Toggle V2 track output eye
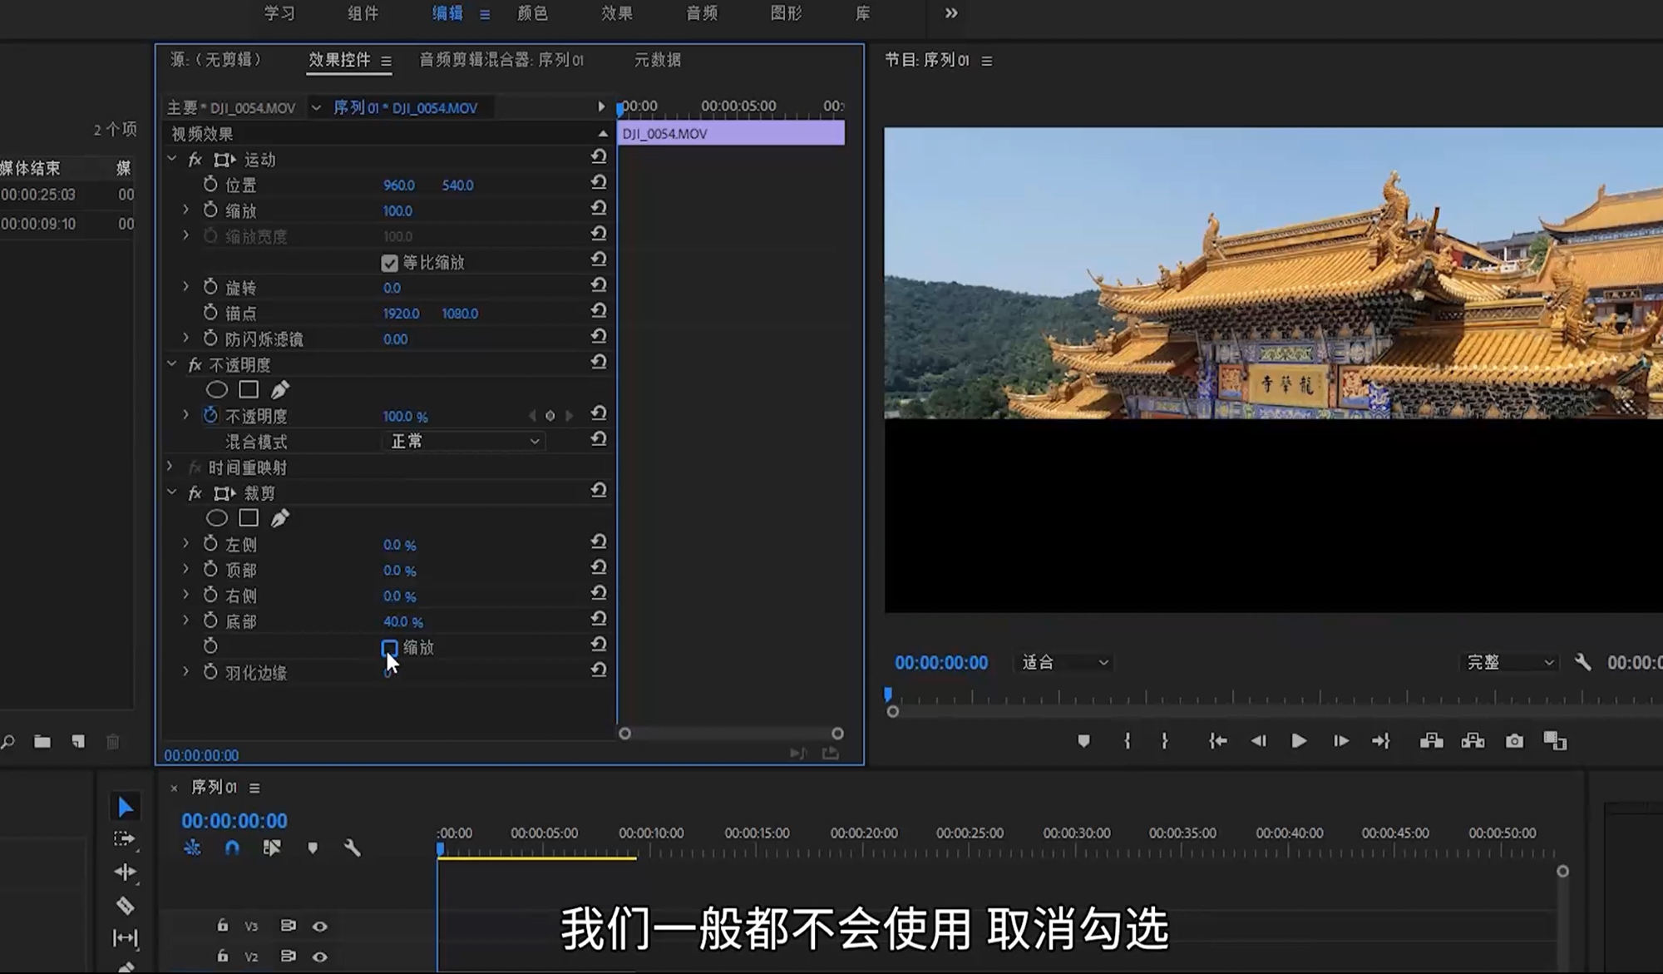Viewport: 1663px width, 974px height. point(319,957)
